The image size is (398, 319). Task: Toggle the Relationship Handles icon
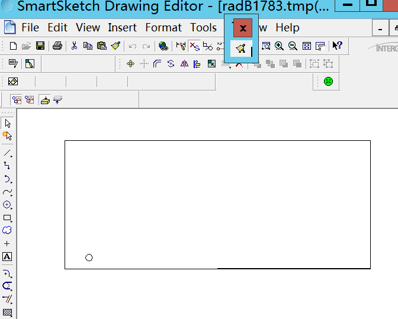coord(208,46)
